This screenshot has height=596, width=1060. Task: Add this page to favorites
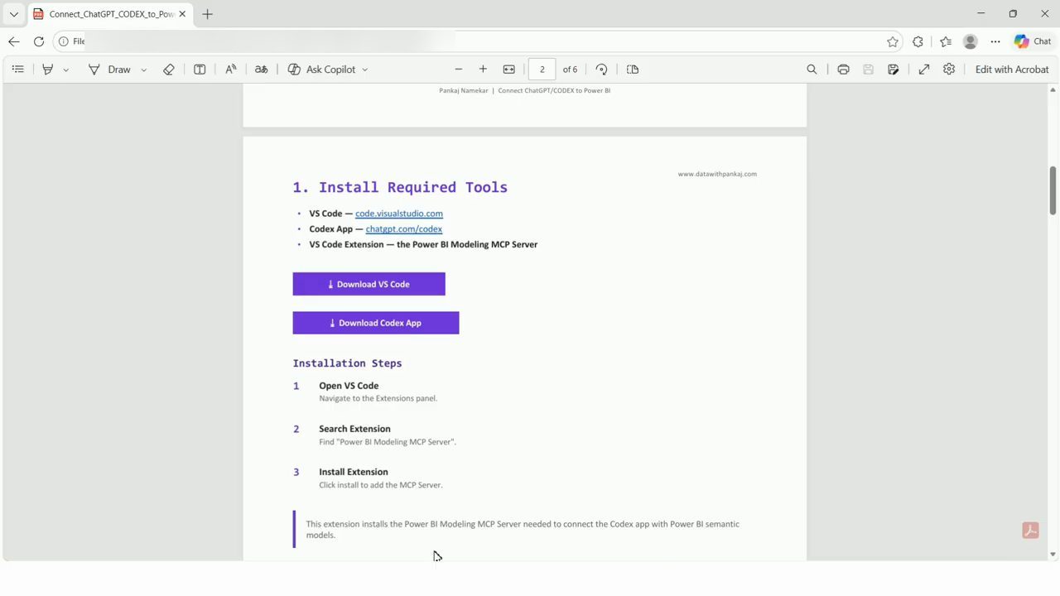coord(893,41)
